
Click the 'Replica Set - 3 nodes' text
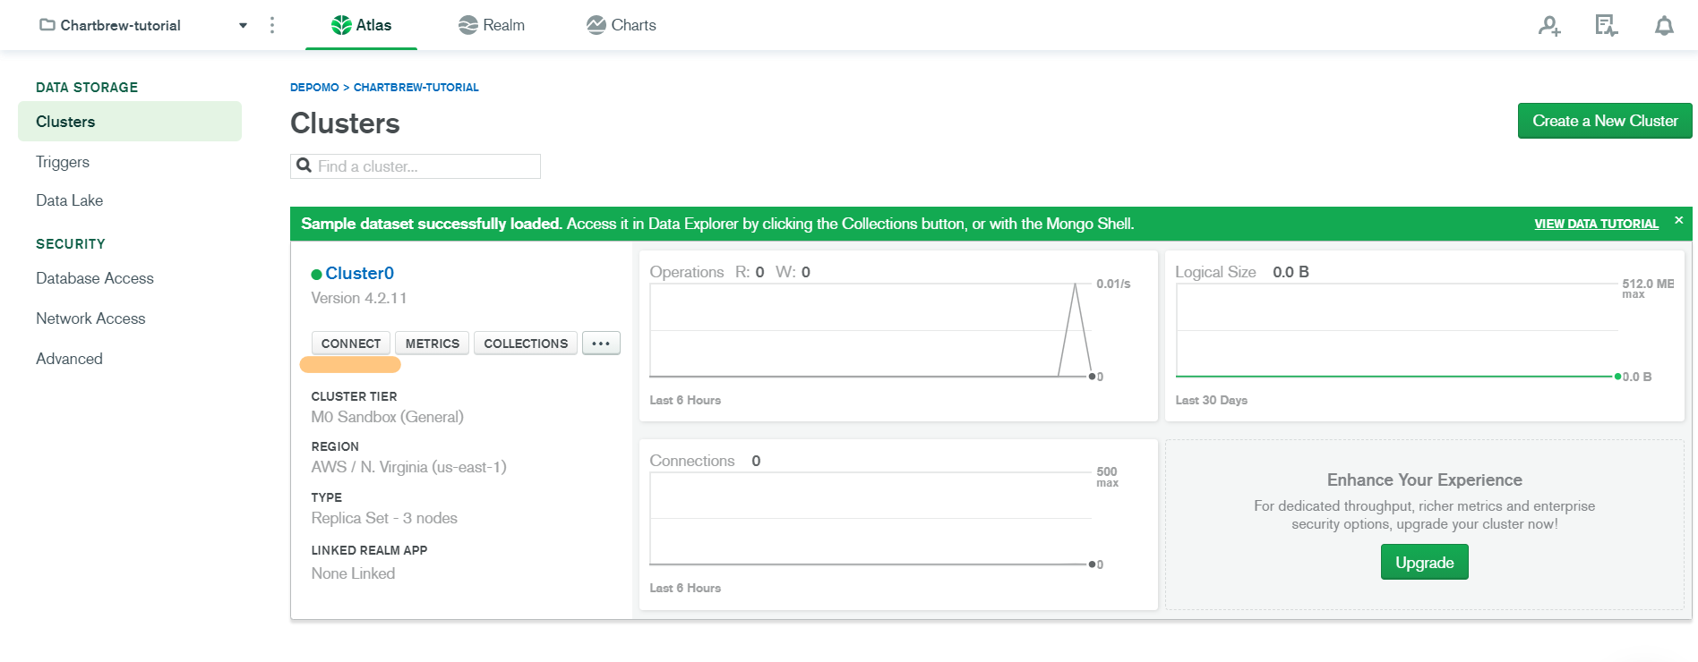(x=384, y=518)
